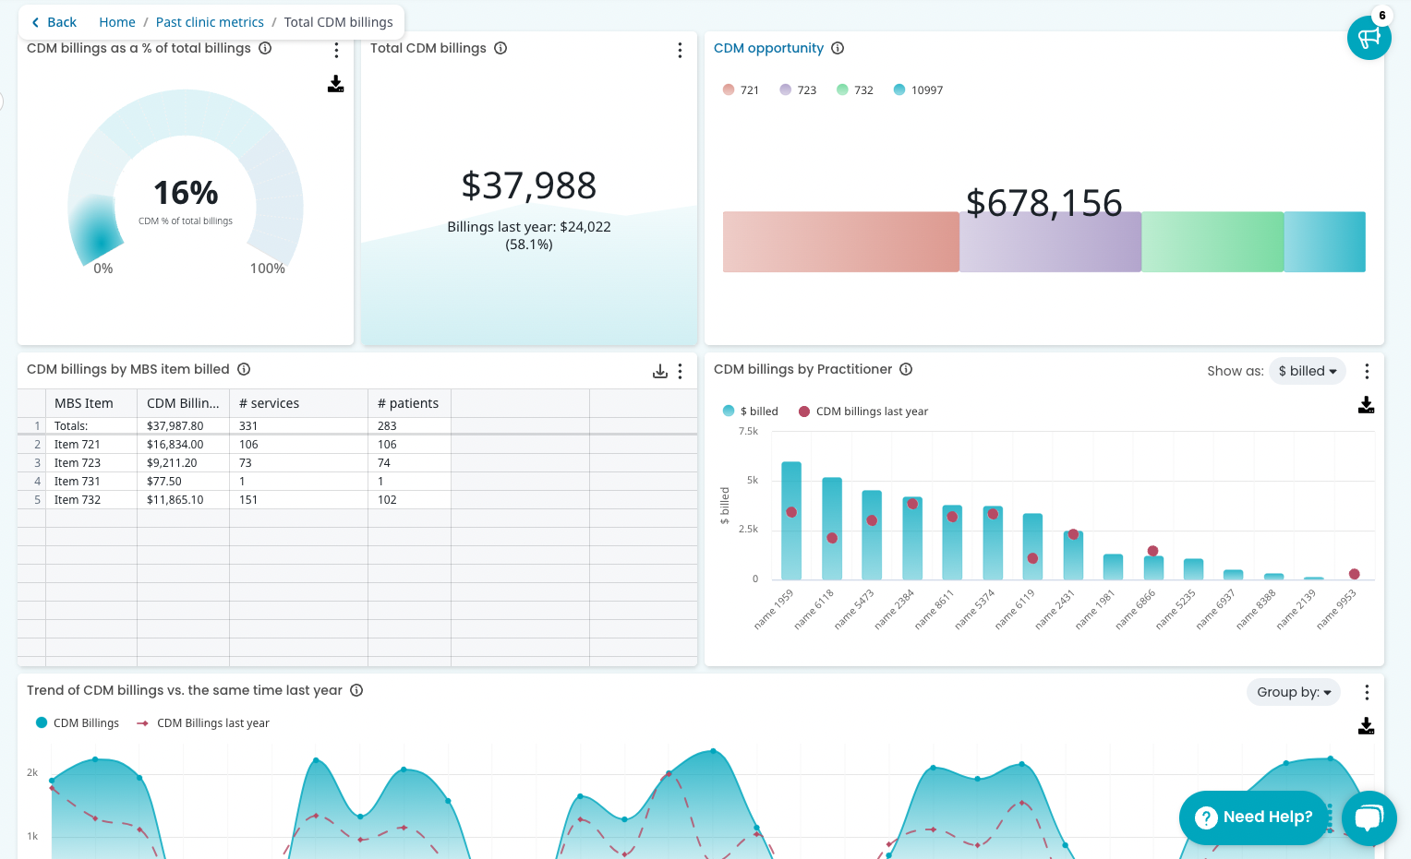
Task: Select the Item 732 table cell
Action: [91, 499]
